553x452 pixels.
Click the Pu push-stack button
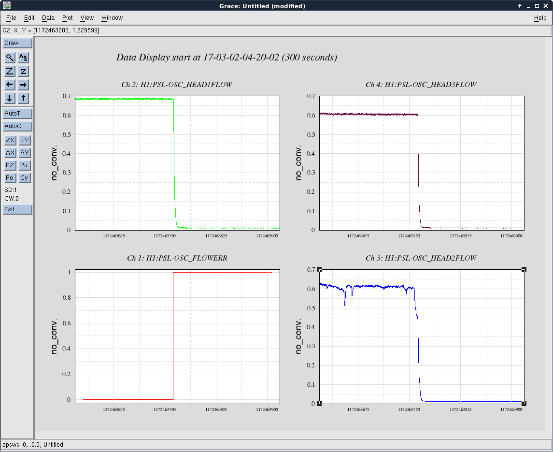pyautogui.click(x=24, y=165)
